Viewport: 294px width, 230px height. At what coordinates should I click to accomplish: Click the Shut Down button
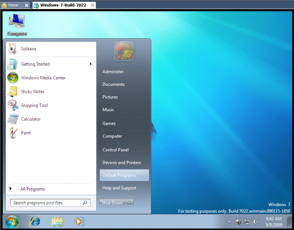pos(113,203)
